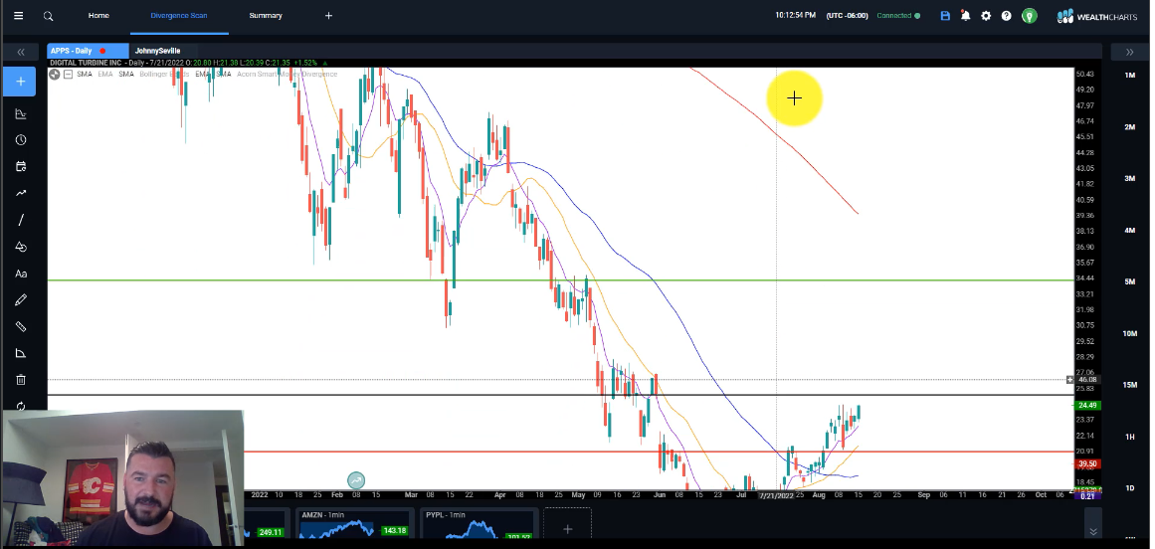Click the WealthCharts logo
Screen dimensions: 1155x549
1097,16
